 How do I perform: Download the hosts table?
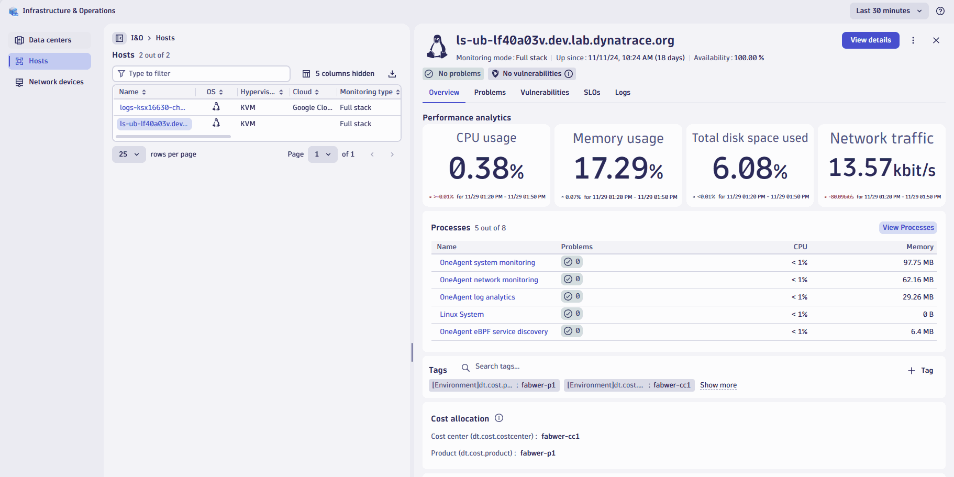392,74
